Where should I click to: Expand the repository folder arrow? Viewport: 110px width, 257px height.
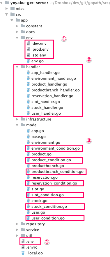(x=17, y=224)
